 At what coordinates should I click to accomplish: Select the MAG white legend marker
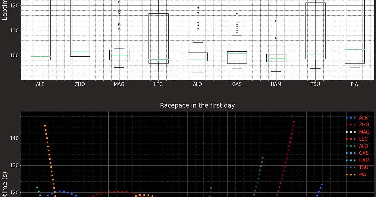point(351,132)
